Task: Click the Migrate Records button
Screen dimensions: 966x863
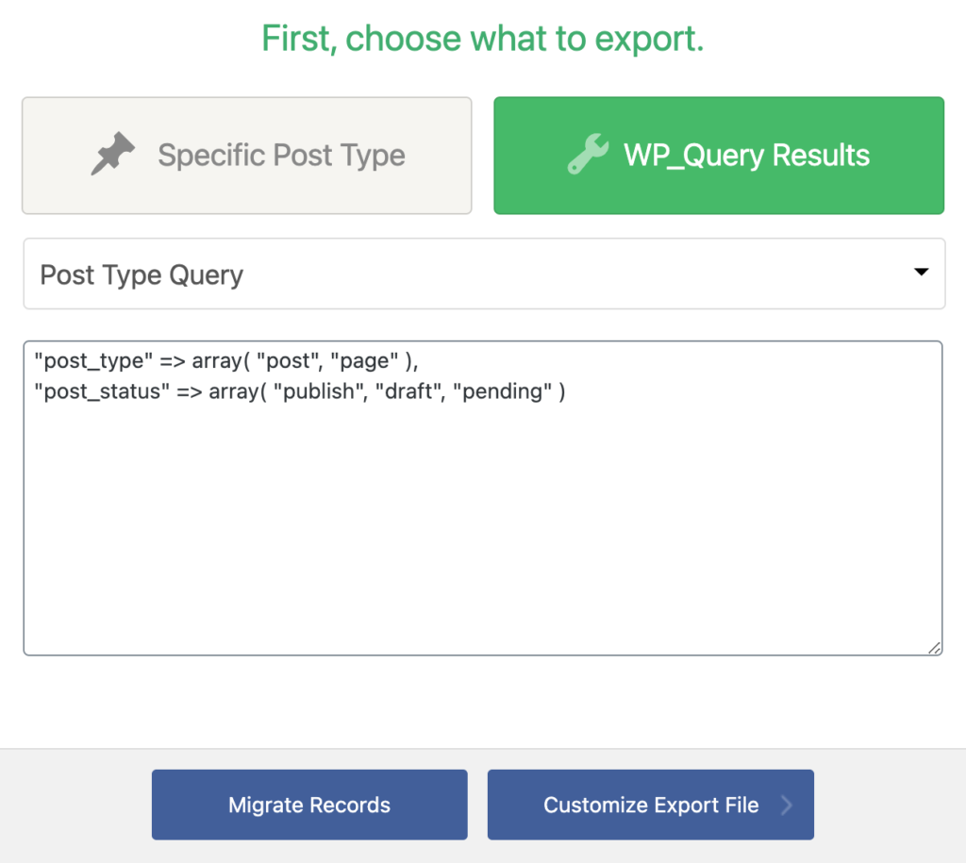Action: click(309, 805)
